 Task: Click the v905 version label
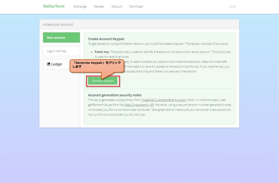(232, 7)
